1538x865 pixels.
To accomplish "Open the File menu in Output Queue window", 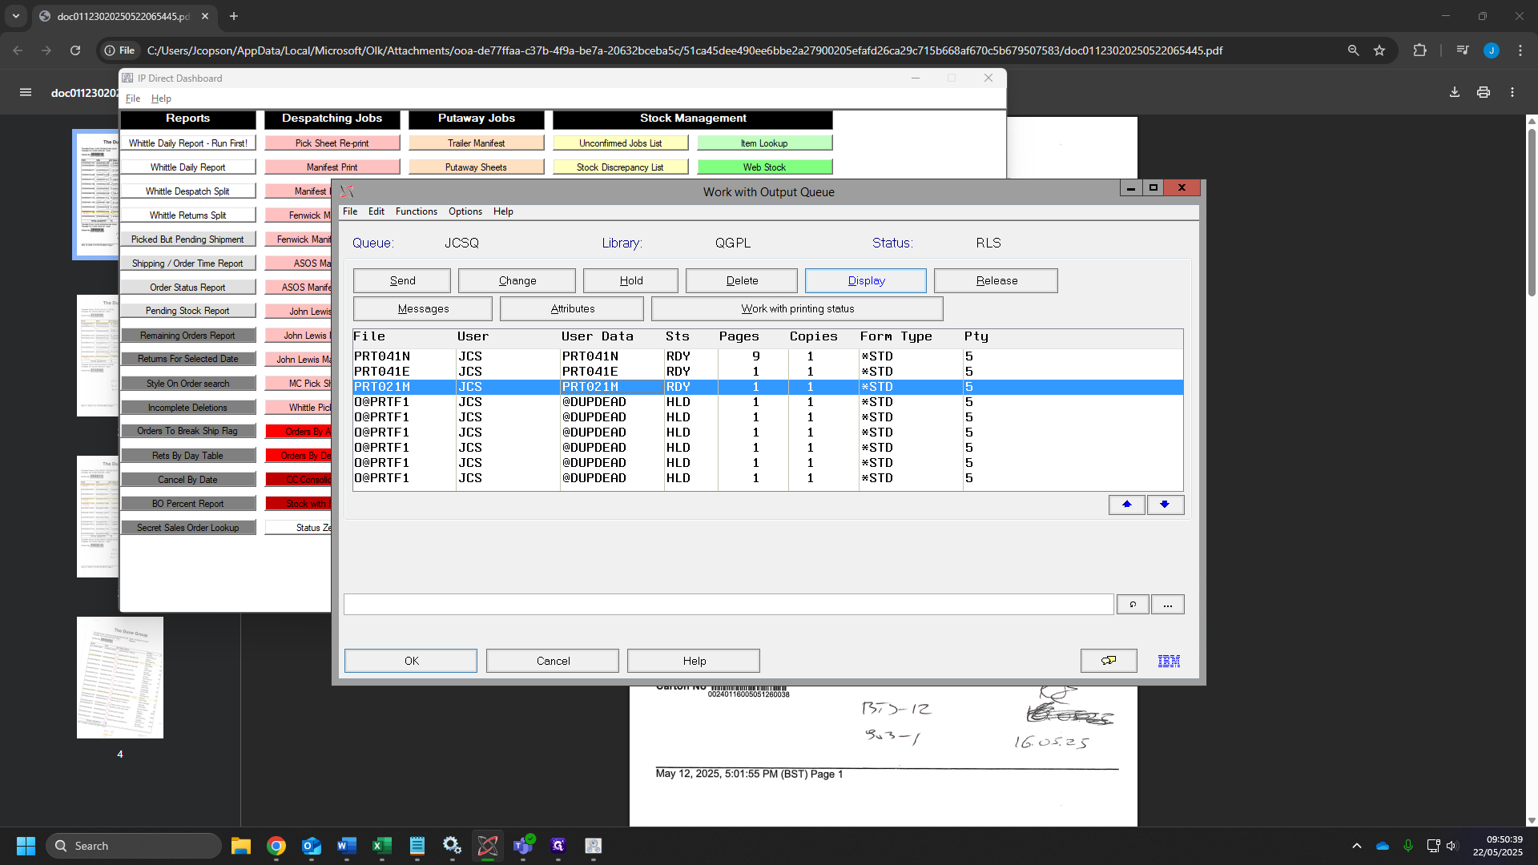I will click(x=350, y=211).
